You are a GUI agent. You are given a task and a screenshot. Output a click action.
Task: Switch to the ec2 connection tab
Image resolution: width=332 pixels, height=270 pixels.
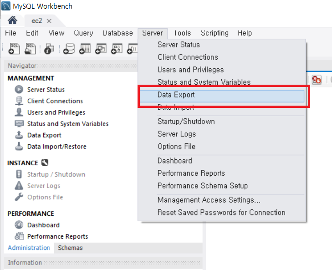[37, 21]
